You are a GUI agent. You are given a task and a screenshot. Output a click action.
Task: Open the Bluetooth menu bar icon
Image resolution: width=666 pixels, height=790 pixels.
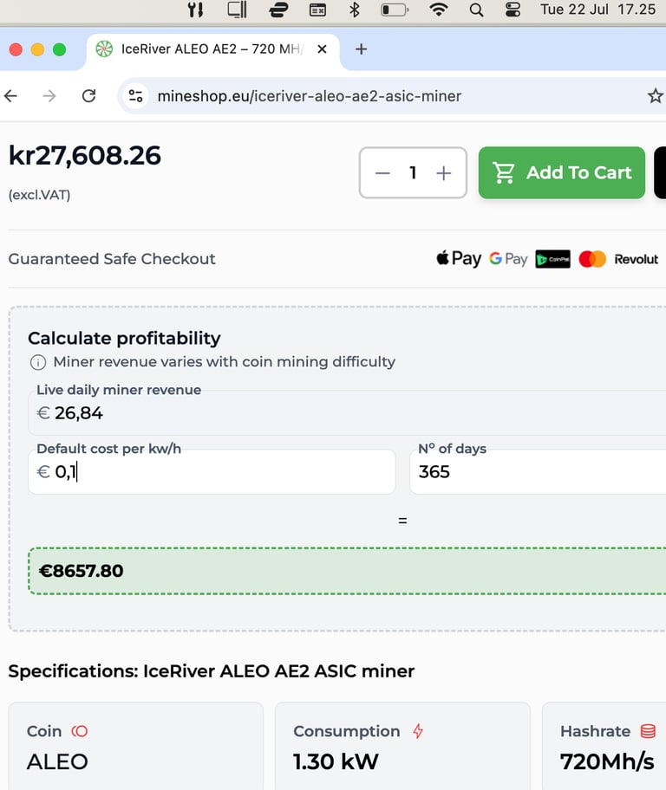355,10
